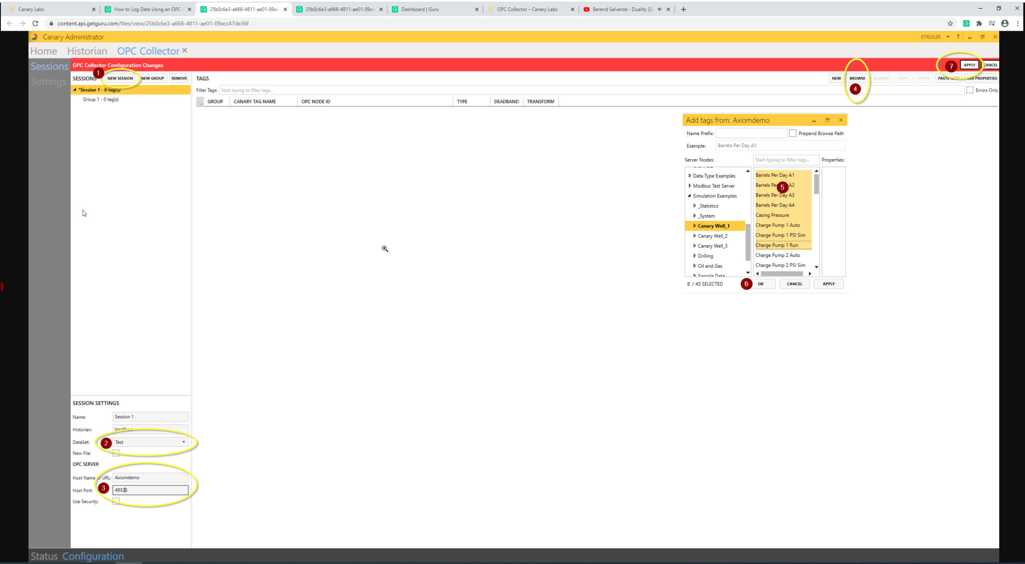Click the NEW SESSION button
This screenshot has width=1025, height=564.
[x=120, y=78]
